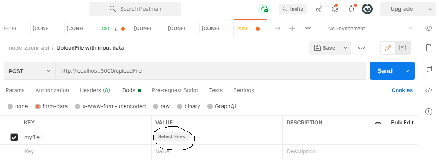Open the code snippet icon in right sidebar
This screenshot has width=439, height=163.
(429, 90)
